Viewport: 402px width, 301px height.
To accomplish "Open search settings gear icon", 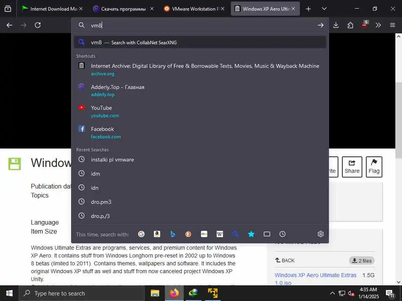I will (x=320, y=234).
